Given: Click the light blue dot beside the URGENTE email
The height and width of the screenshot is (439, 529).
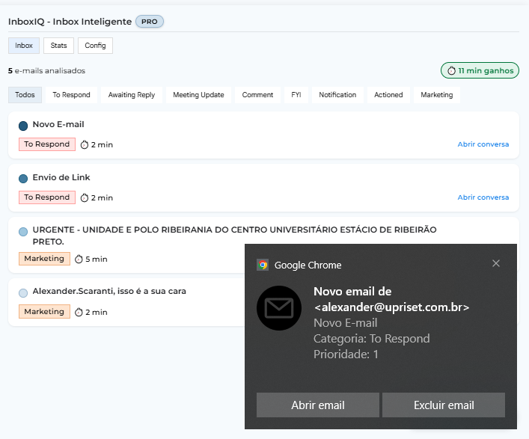Looking at the screenshot, I should click(23, 232).
